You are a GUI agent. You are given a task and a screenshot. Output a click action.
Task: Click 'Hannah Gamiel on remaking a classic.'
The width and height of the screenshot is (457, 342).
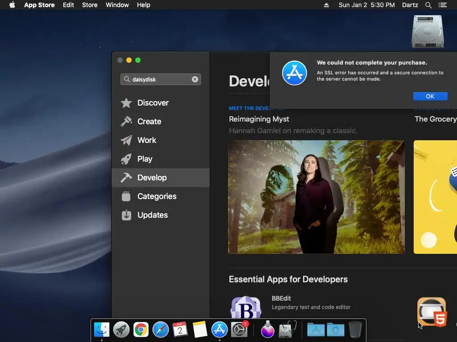coord(293,130)
